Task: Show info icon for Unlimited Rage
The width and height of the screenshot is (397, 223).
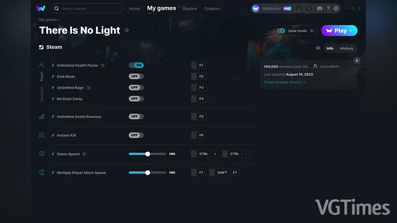Action: pos(88,88)
